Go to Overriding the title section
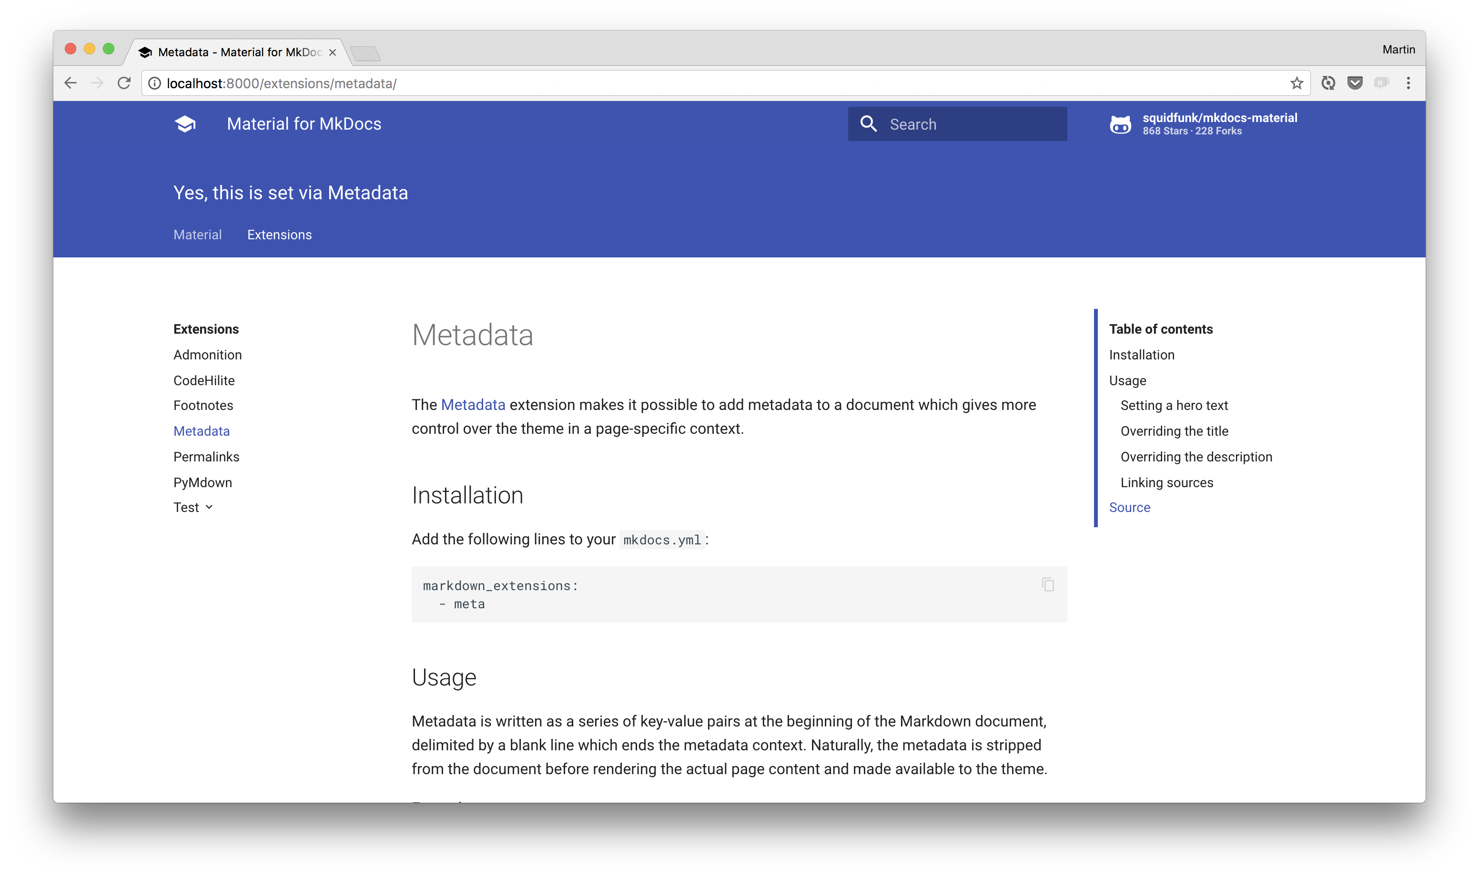This screenshot has width=1479, height=879. 1174,431
